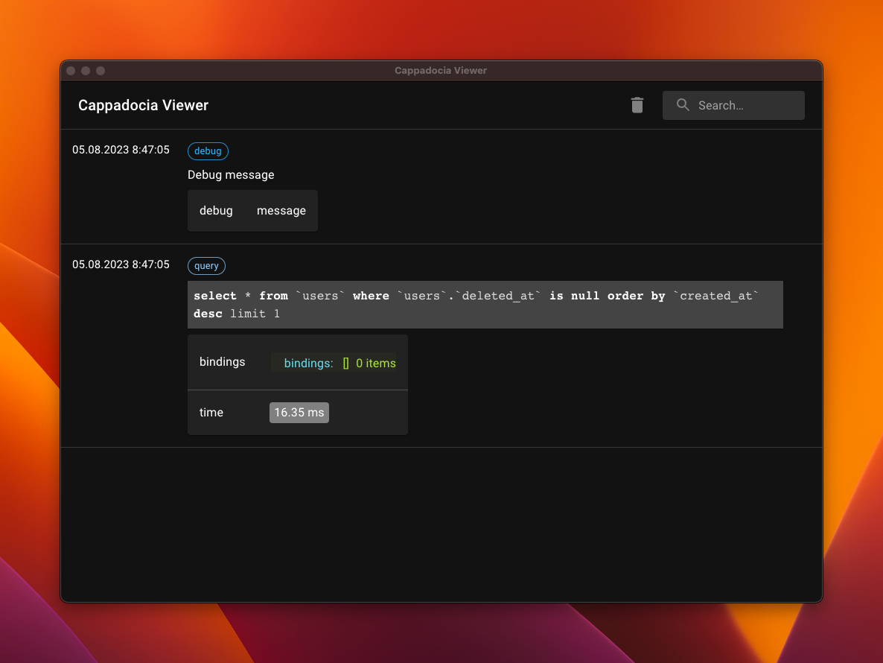Image resolution: width=883 pixels, height=663 pixels.
Task: Click the "bindings:" key label in cyan
Action: 308,364
